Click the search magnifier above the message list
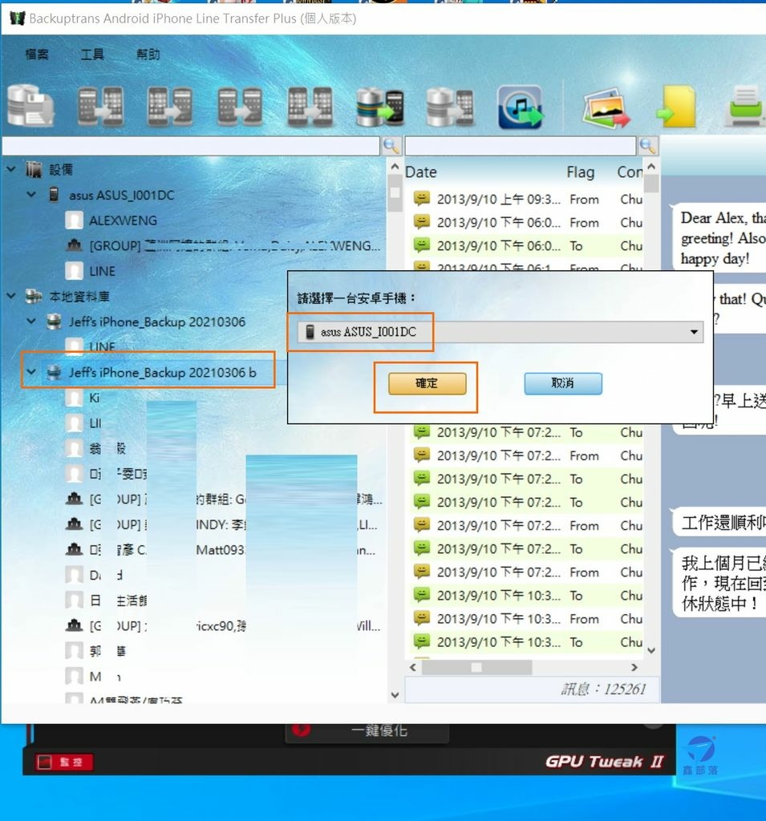The width and height of the screenshot is (766, 821). tap(647, 146)
